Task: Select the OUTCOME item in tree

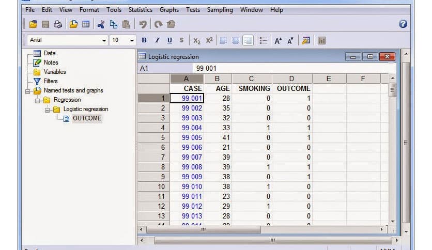Action: coord(87,118)
